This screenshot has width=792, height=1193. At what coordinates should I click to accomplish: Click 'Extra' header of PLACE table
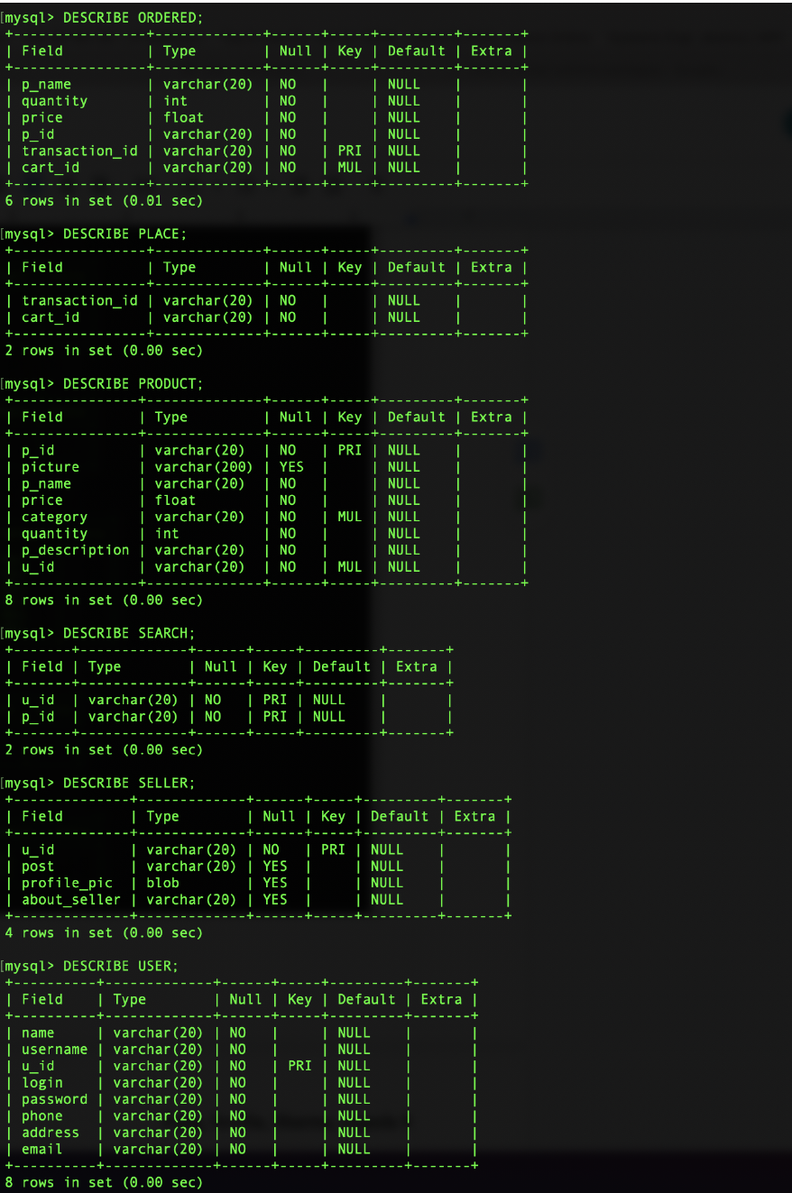click(x=491, y=267)
